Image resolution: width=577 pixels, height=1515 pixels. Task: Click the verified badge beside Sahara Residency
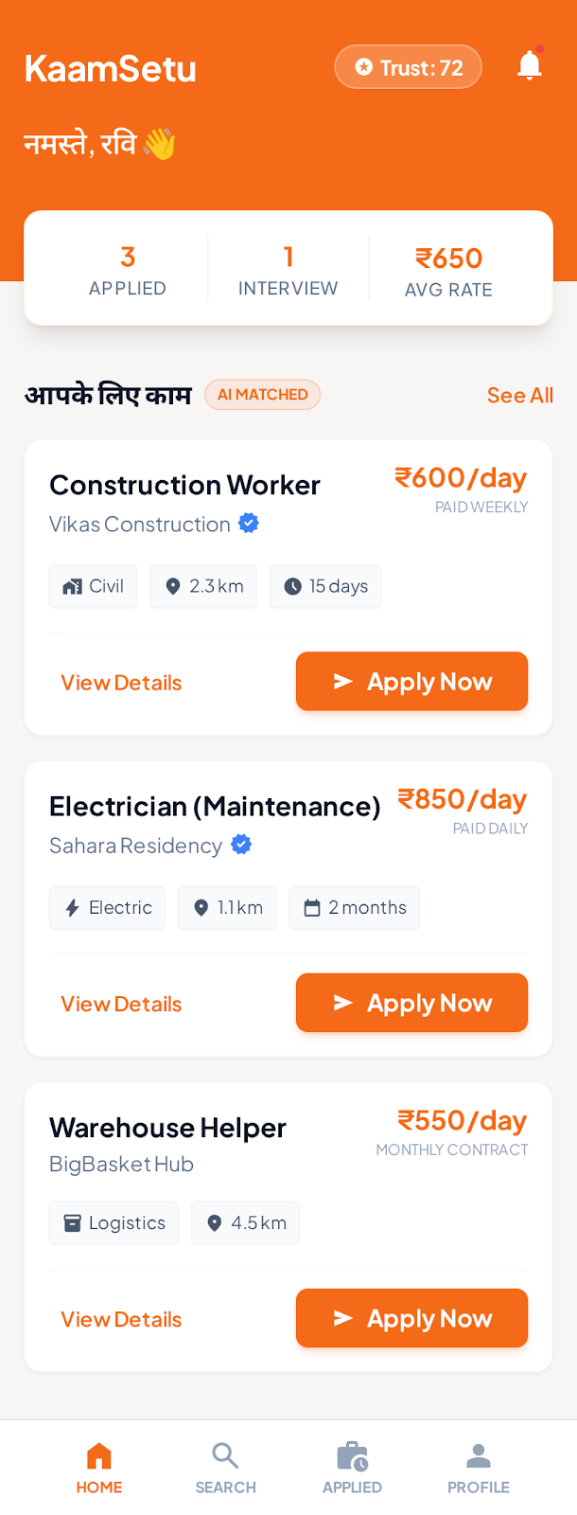click(240, 845)
